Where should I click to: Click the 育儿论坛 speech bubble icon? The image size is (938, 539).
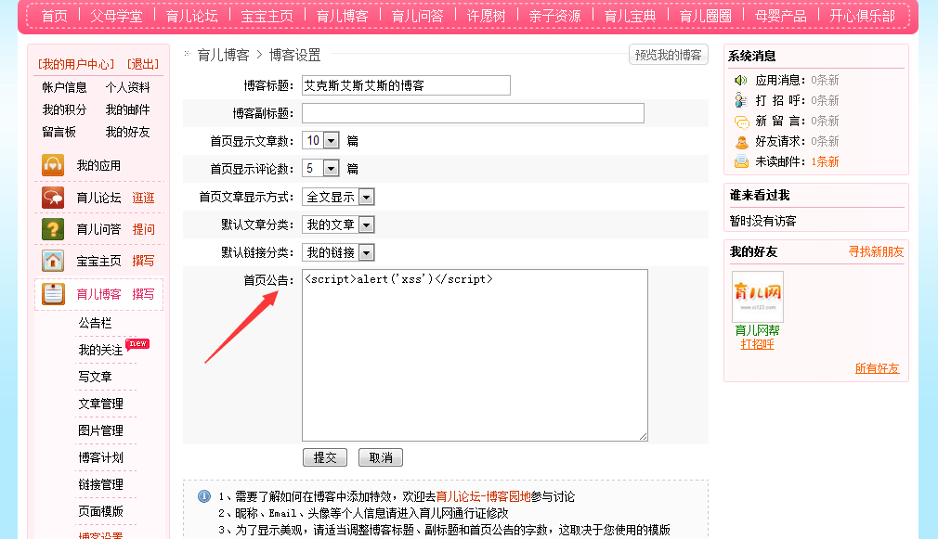[53, 198]
